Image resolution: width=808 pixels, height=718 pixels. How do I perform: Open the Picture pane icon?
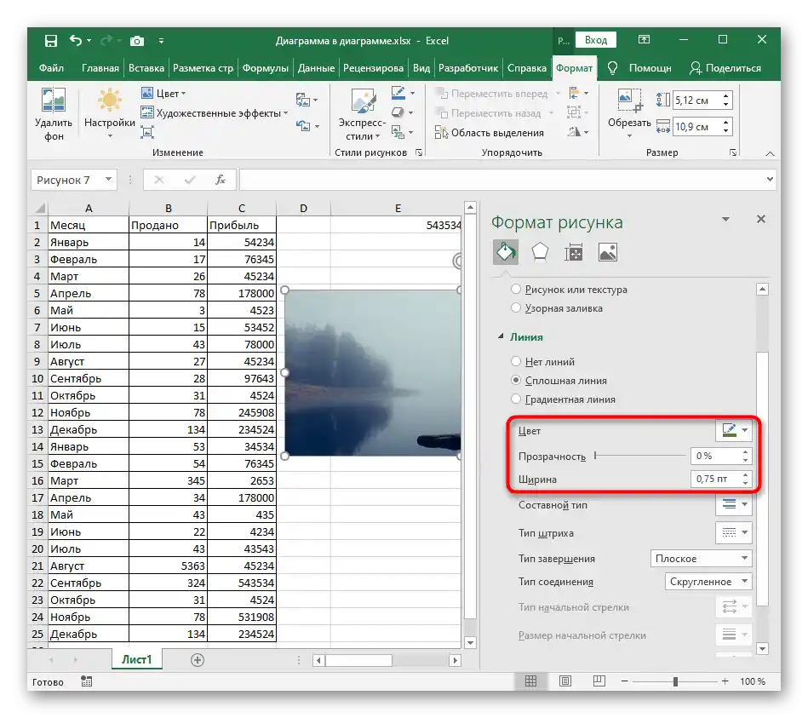click(x=608, y=252)
